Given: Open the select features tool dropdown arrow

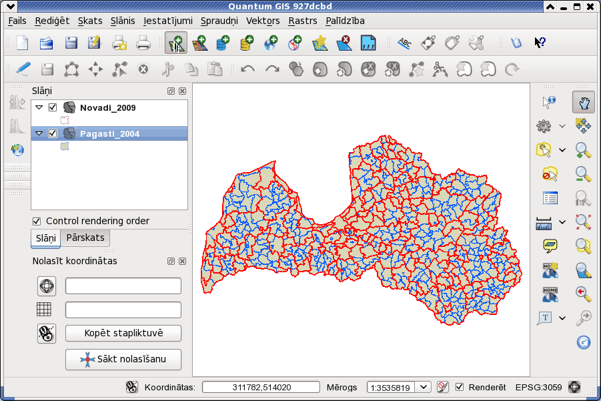Looking at the screenshot, I should pos(562,150).
